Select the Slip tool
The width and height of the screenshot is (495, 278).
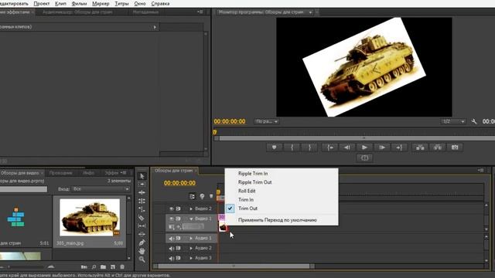[x=142, y=225]
